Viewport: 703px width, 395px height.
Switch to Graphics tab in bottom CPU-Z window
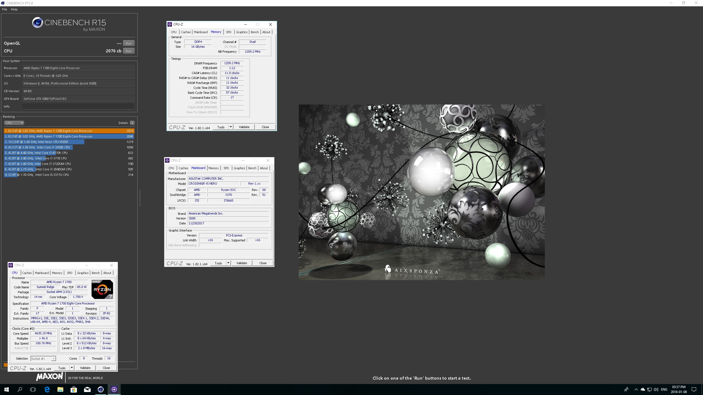(83, 273)
